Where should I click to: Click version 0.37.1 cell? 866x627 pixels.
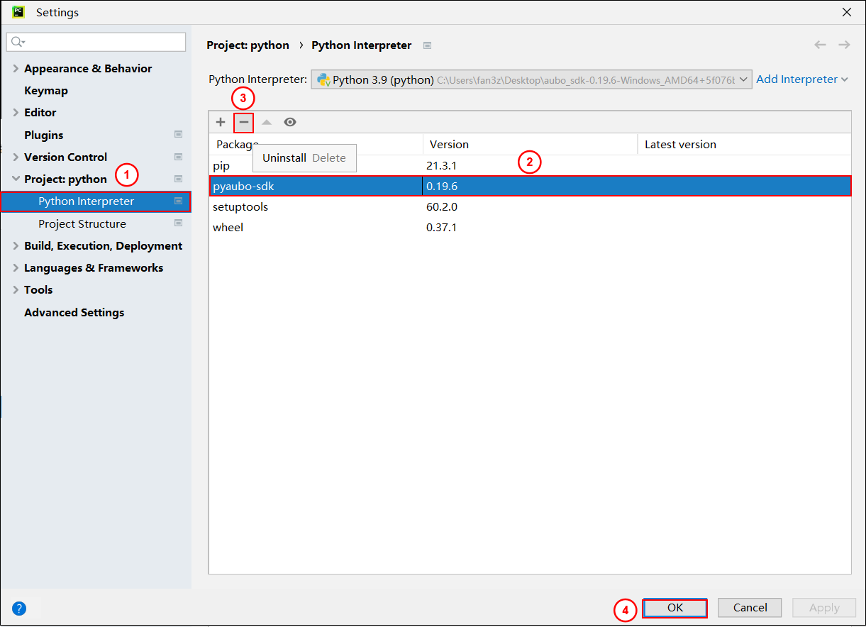(441, 228)
